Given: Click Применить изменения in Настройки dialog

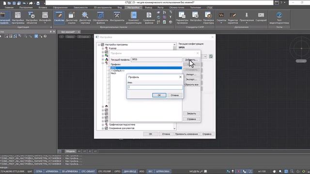Looking at the screenshot, I should click(x=186, y=134).
